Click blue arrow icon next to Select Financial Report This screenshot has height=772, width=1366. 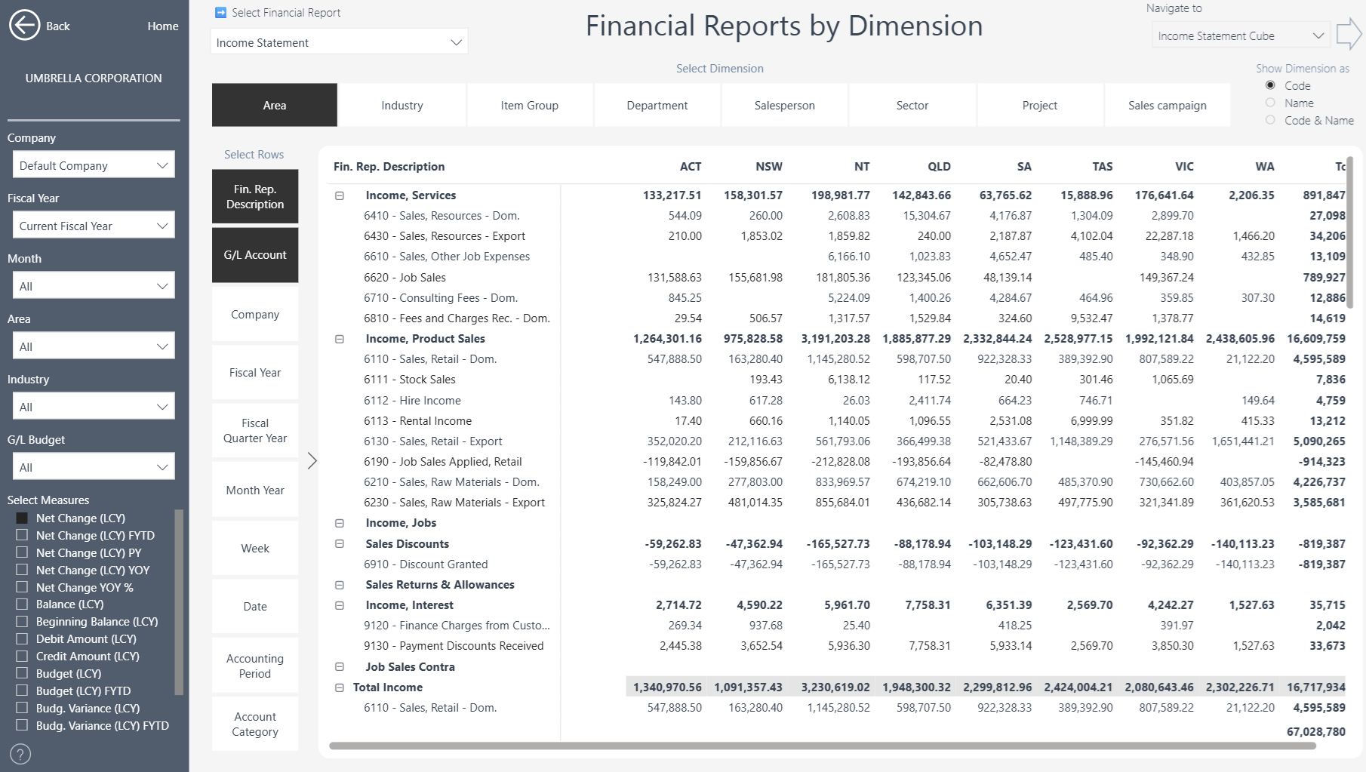coord(220,13)
